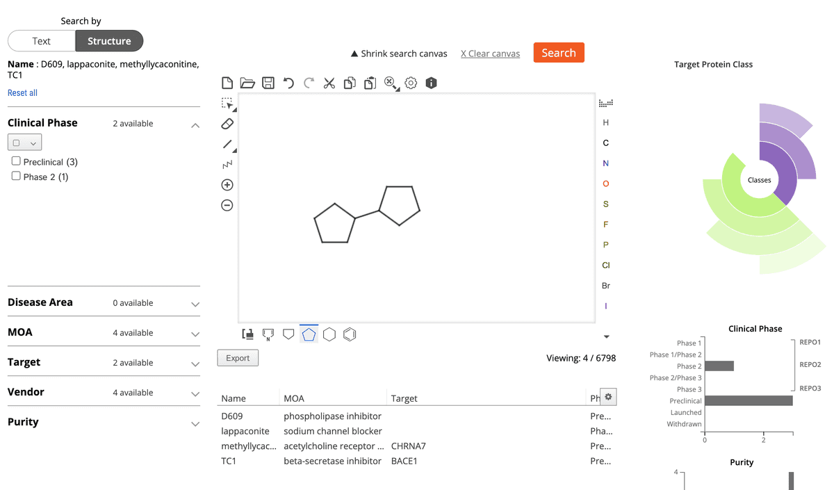834x490 pixels.
Task: Open results table column settings gear
Action: pos(608,397)
